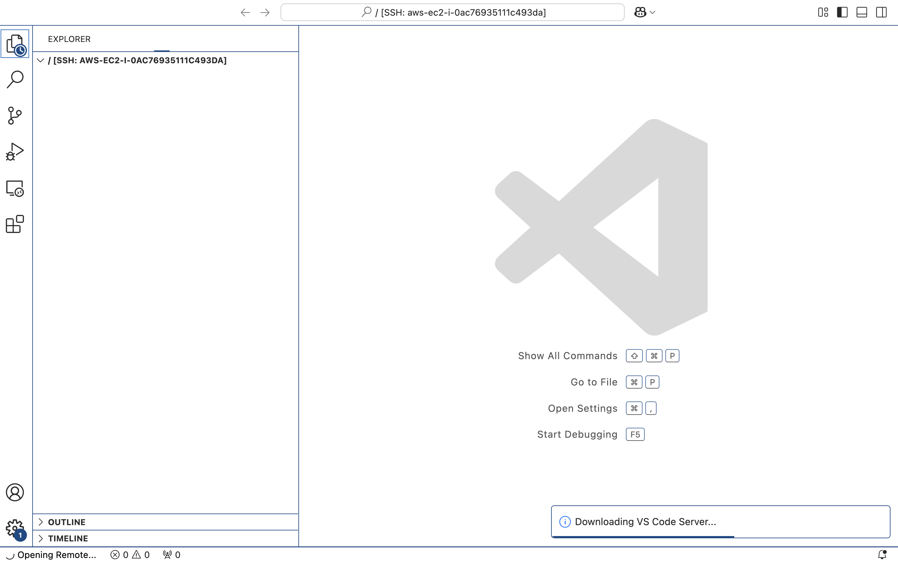Open the Manage gear menu
The image size is (898, 563).
pyautogui.click(x=15, y=529)
